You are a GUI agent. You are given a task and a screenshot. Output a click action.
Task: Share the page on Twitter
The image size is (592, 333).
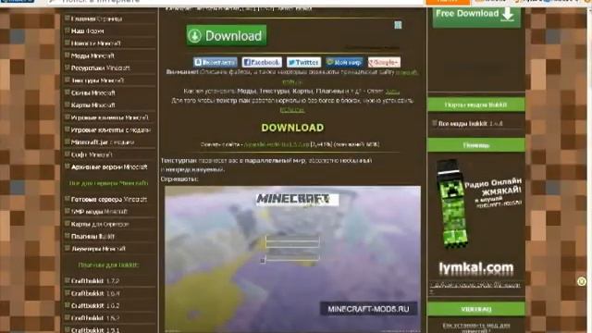pyautogui.click(x=303, y=62)
